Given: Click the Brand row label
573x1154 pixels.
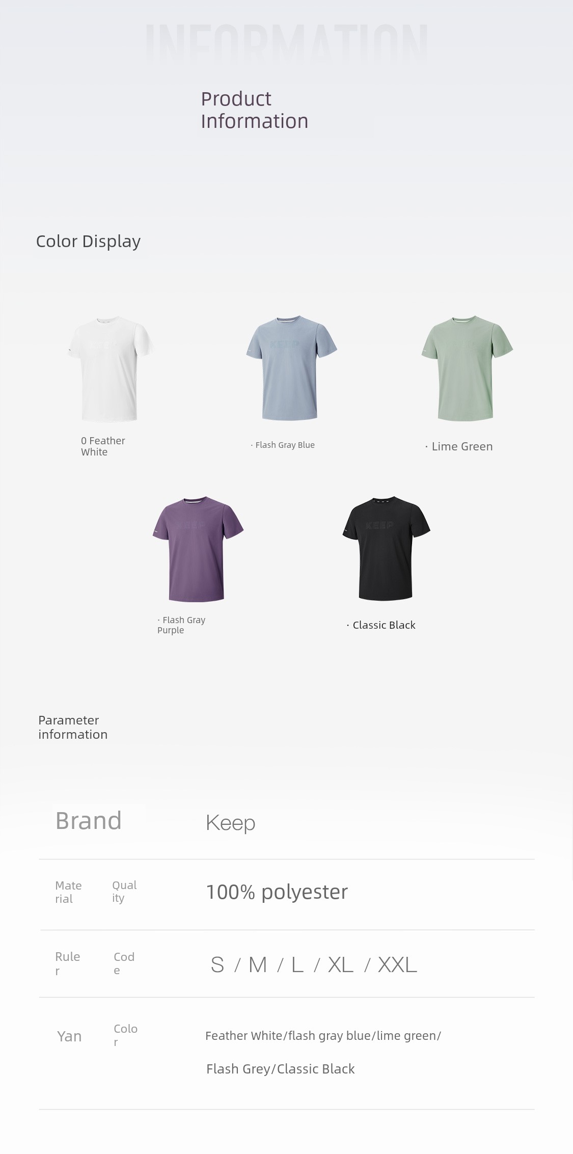Looking at the screenshot, I should click(x=89, y=821).
